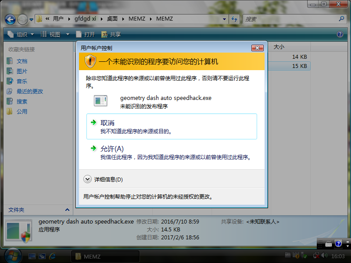The image size is (351, 263).
Task: Click the VMware Tools tray icon
Action: pos(288,255)
